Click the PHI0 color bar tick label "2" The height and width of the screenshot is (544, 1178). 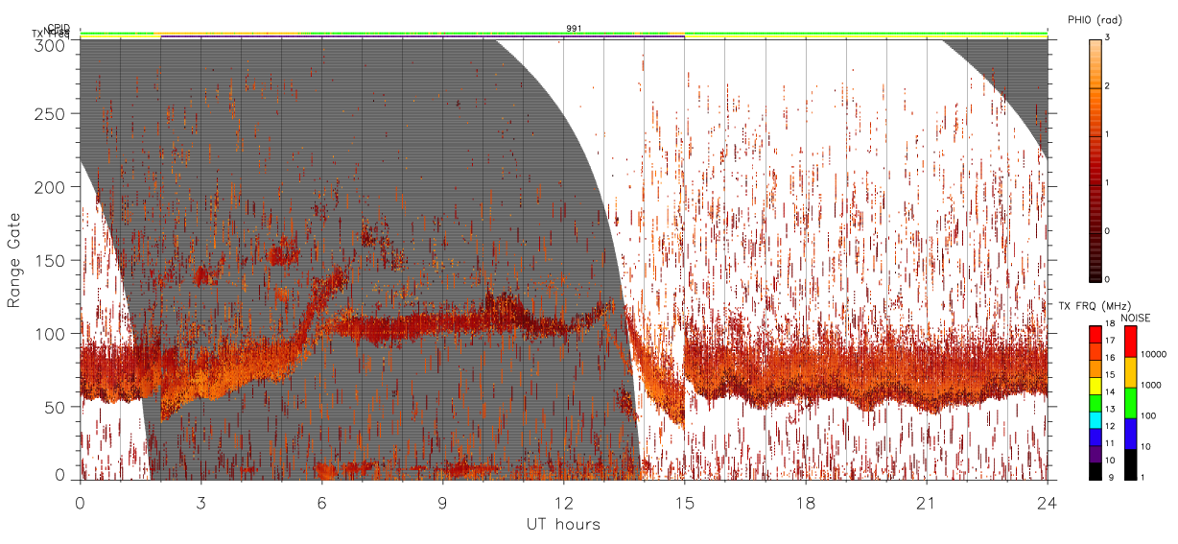point(1107,86)
